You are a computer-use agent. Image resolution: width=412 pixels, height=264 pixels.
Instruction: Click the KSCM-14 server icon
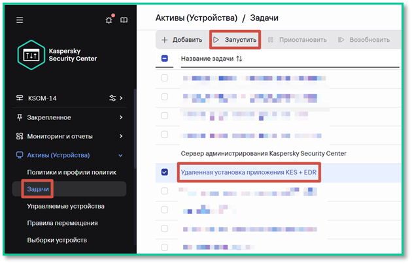pyautogui.click(x=20, y=98)
